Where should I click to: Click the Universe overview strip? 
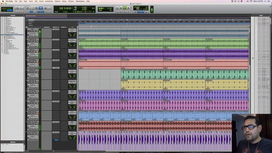(138, 16)
